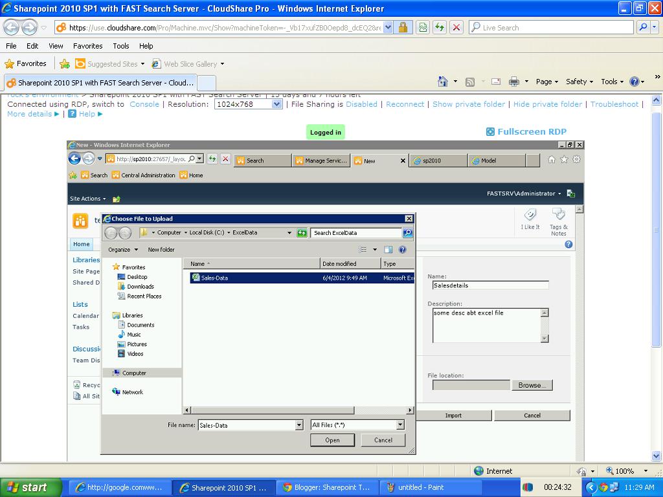Open the All Files (*.*) file type dropdown
The image size is (663, 497).
click(399, 425)
